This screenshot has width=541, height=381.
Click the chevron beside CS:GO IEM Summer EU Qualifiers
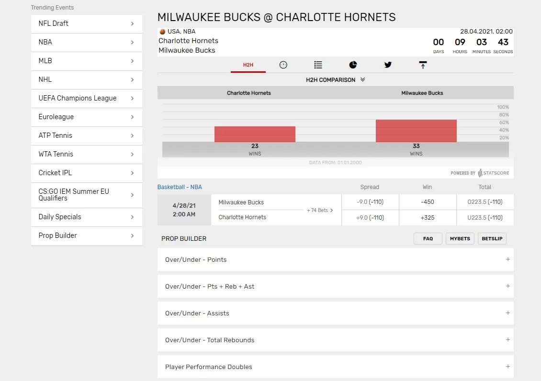pyautogui.click(x=132, y=195)
